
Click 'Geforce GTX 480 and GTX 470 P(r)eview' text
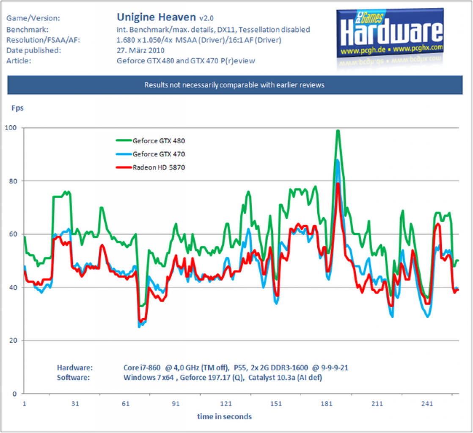[186, 61]
